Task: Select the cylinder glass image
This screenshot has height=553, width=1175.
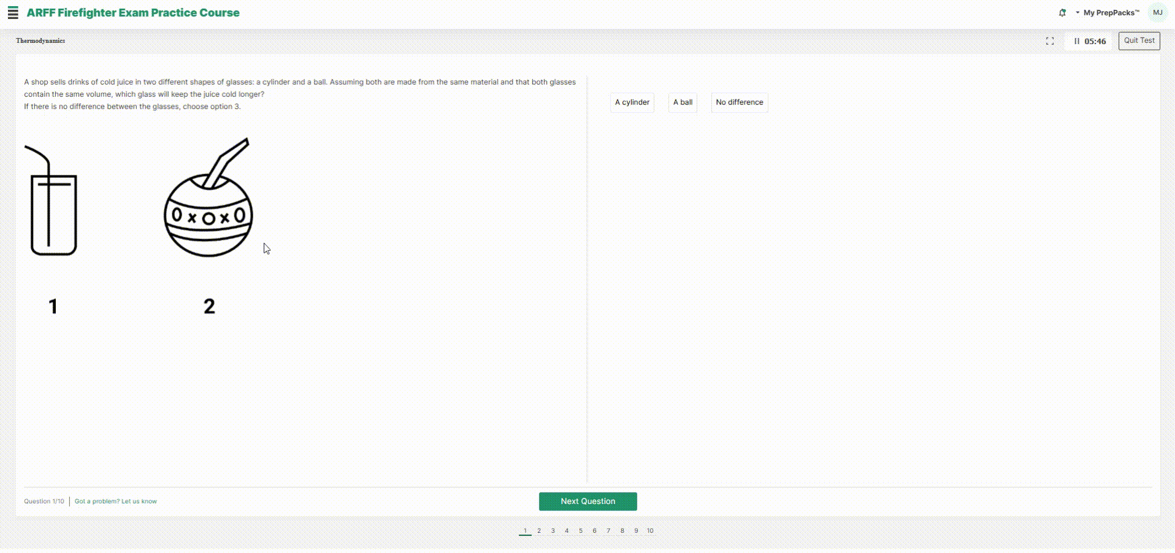Action: point(52,200)
